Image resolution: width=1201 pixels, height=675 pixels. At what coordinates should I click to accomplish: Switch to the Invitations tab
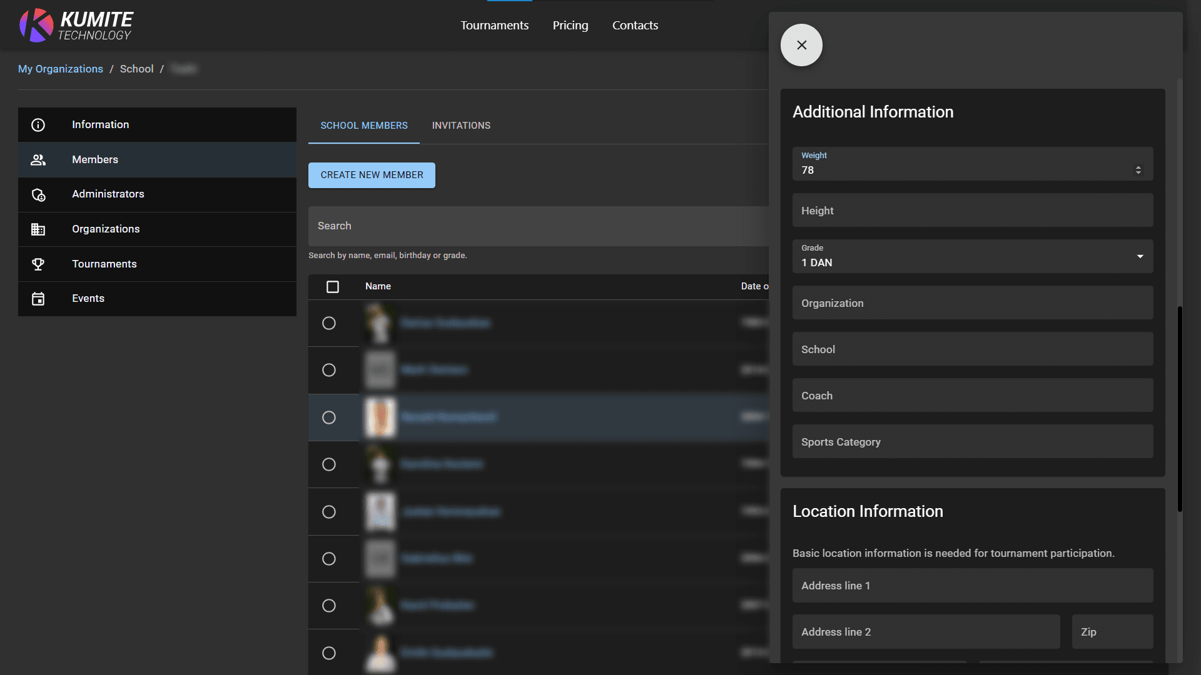(461, 126)
